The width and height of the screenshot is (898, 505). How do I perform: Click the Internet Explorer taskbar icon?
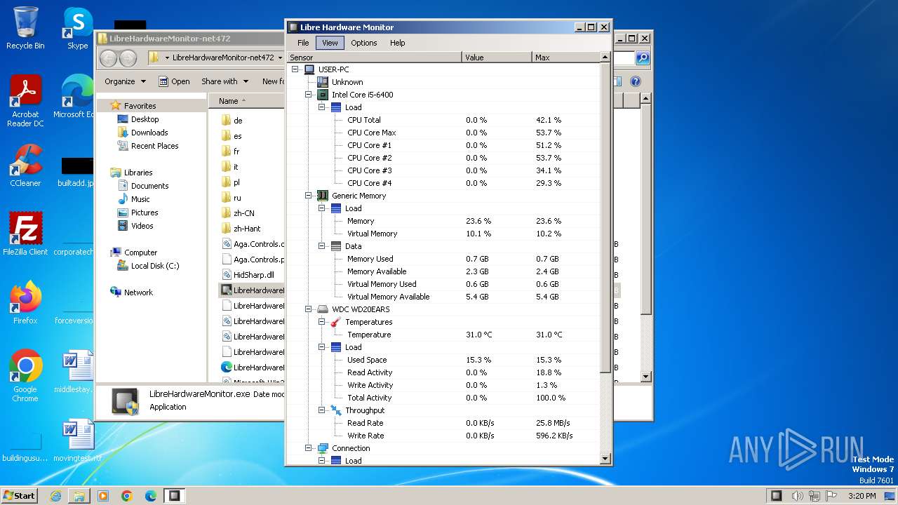tap(55, 496)
